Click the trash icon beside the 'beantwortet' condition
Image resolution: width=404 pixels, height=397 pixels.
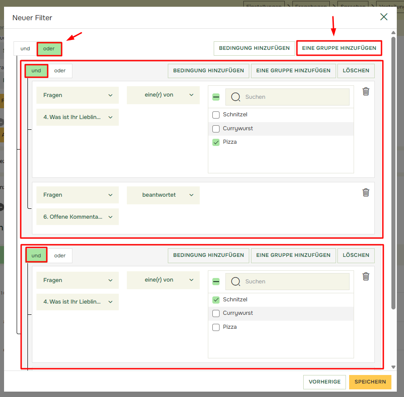click(x=366, y=192)
